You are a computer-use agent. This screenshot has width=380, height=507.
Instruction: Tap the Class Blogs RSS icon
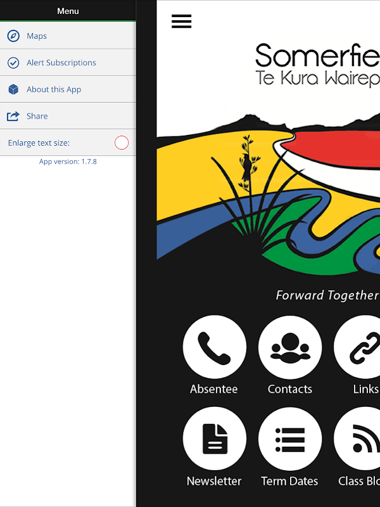(362, 439)
